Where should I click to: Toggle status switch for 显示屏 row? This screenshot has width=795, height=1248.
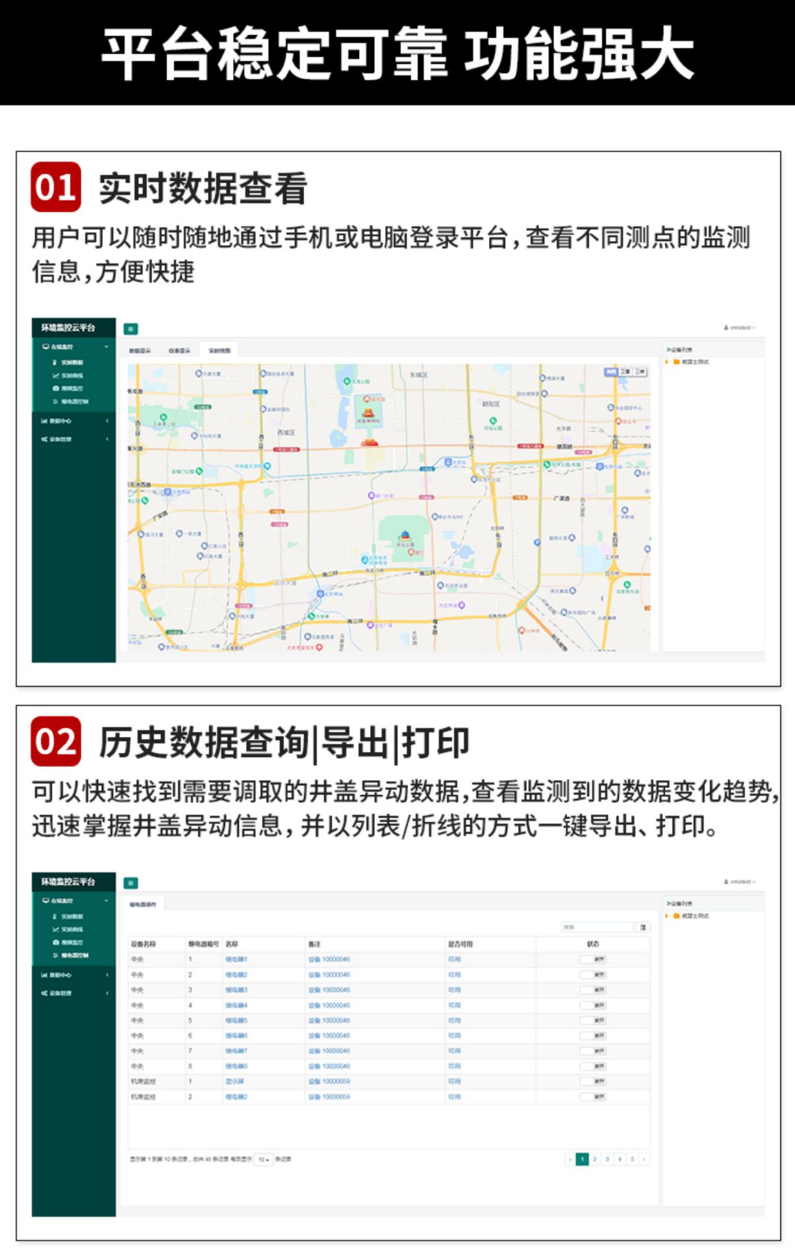593,1082
